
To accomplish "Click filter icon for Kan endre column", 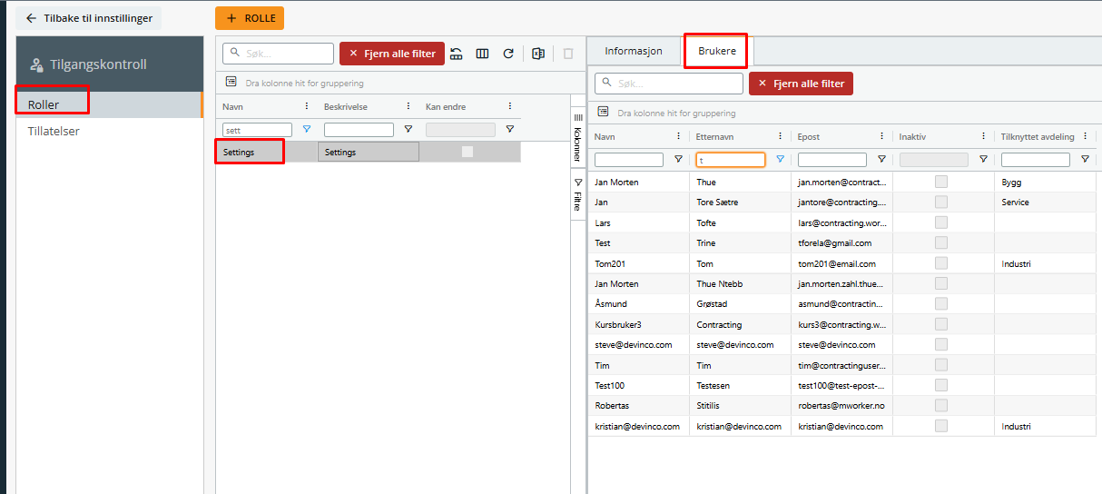I will pyautogui.click(x=510, y=129).
